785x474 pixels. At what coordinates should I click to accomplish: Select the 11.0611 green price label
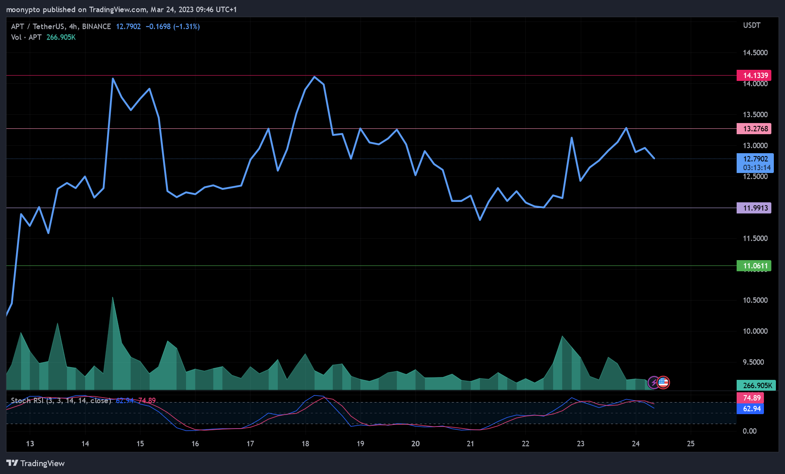point(754,265)
